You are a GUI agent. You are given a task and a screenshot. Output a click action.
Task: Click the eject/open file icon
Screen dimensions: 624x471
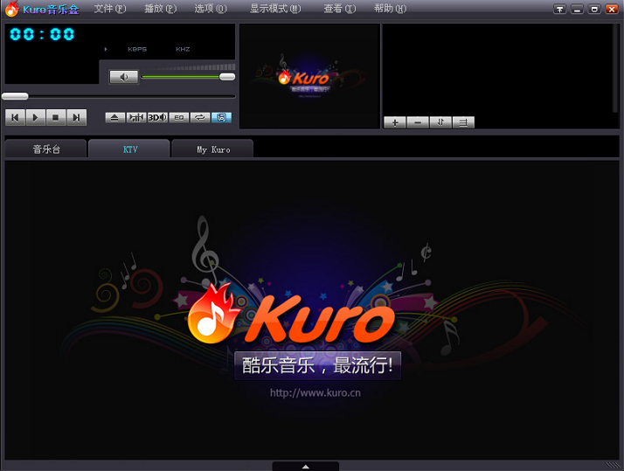(x=115, y=117)
